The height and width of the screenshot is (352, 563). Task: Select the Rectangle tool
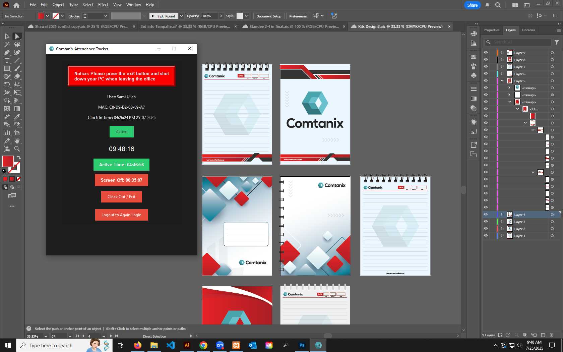(7, 68)
